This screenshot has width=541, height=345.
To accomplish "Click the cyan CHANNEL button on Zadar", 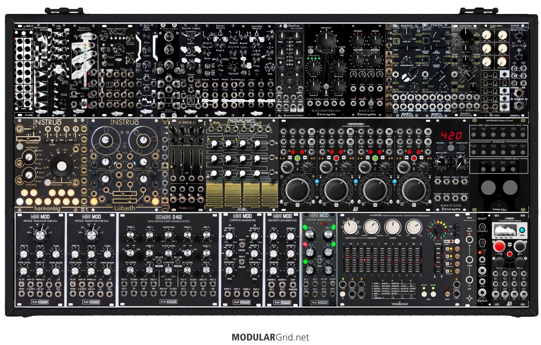I will click(x=522, y=231).
